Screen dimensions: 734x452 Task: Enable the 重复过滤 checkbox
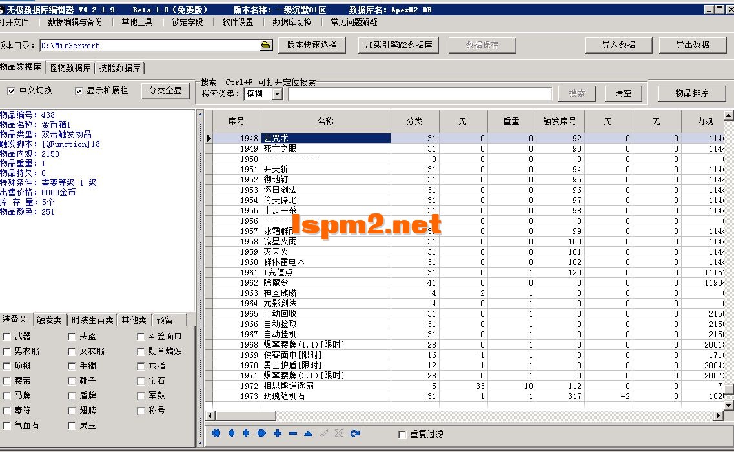[x=402, y=435]
